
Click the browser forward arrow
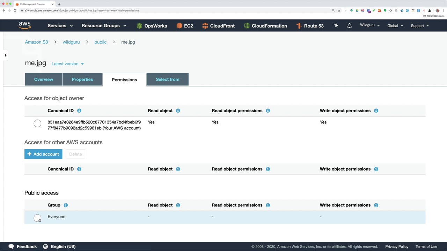tap(9, 10)
